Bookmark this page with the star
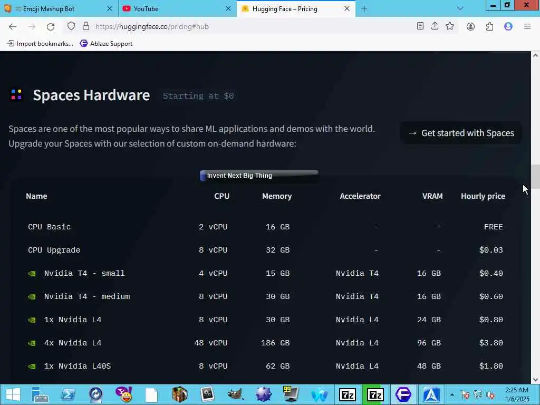The width and height of the screenshot is (540, 405). tap(450, 26)
